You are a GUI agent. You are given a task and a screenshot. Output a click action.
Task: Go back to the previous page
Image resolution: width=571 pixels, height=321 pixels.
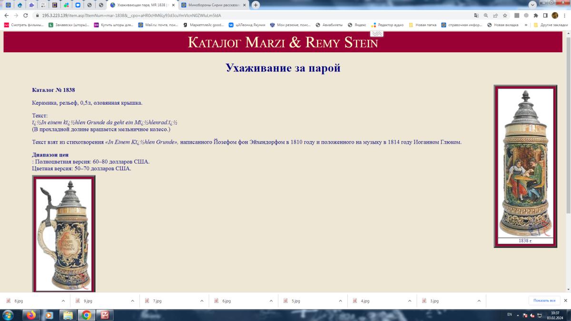click(6, 15)
